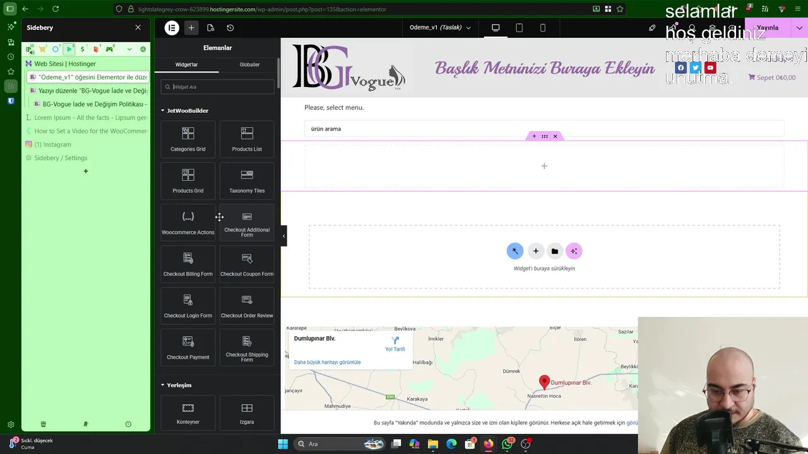Open the document settings page icon

(x=210, y=28)
